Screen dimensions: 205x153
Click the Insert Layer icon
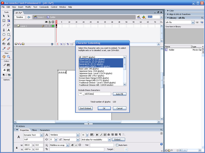coord(16,44)
